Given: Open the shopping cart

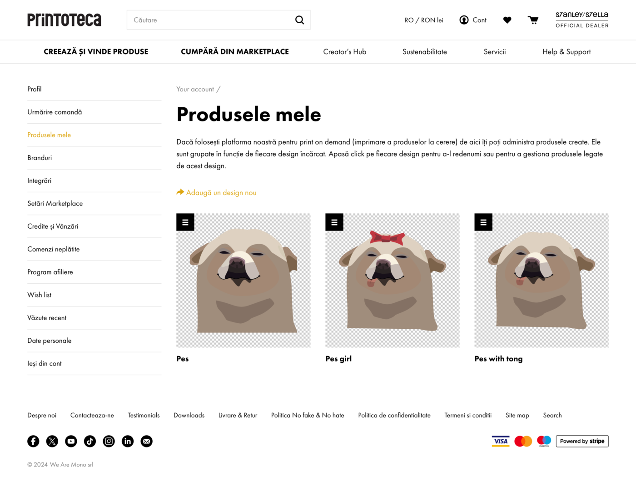Looking at the screenshot, I should (x=533, y=20).
